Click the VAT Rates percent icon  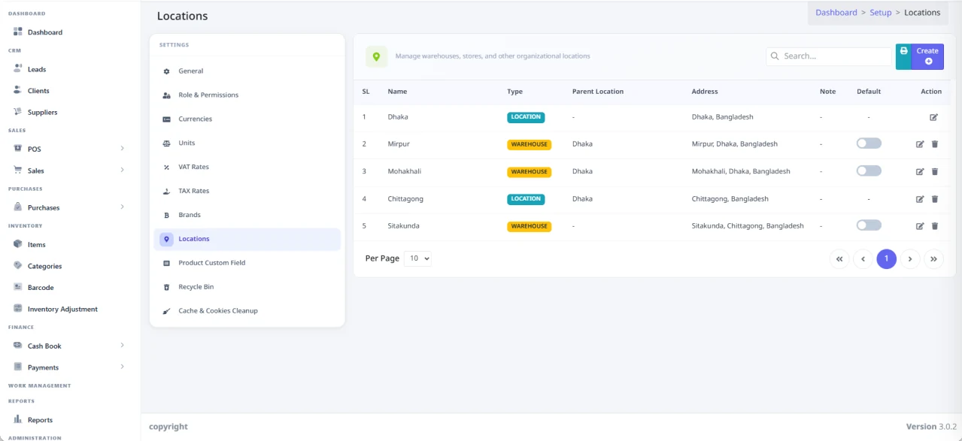[167, 168]
